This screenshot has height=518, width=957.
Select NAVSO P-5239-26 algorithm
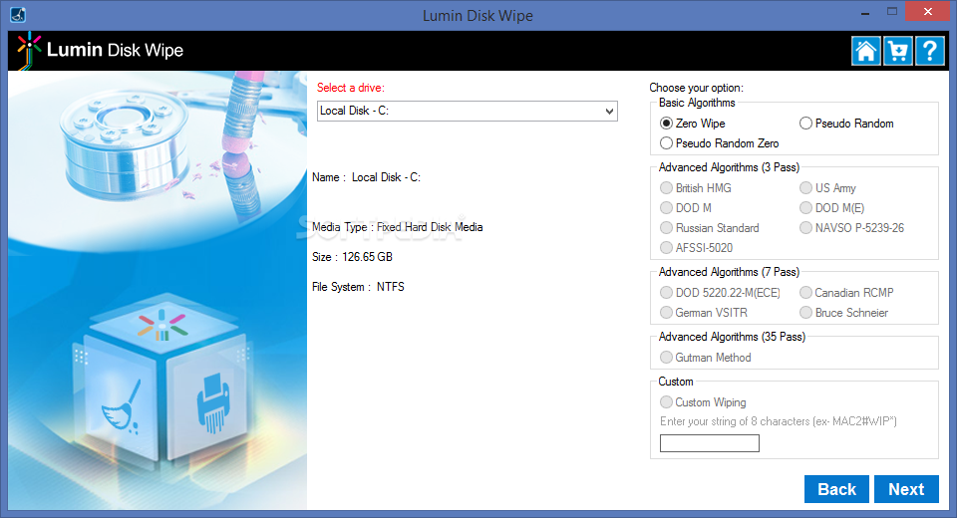[x=852, y=228]
